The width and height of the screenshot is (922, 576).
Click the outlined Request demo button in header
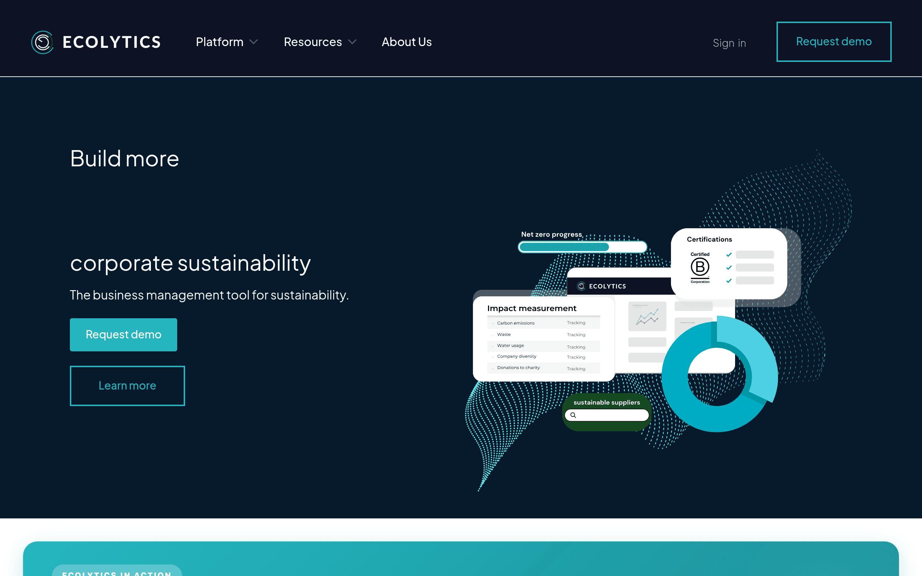[834, 41]
